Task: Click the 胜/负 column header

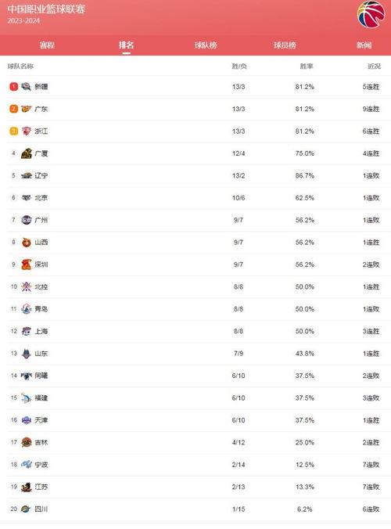Action: [239, 66]
